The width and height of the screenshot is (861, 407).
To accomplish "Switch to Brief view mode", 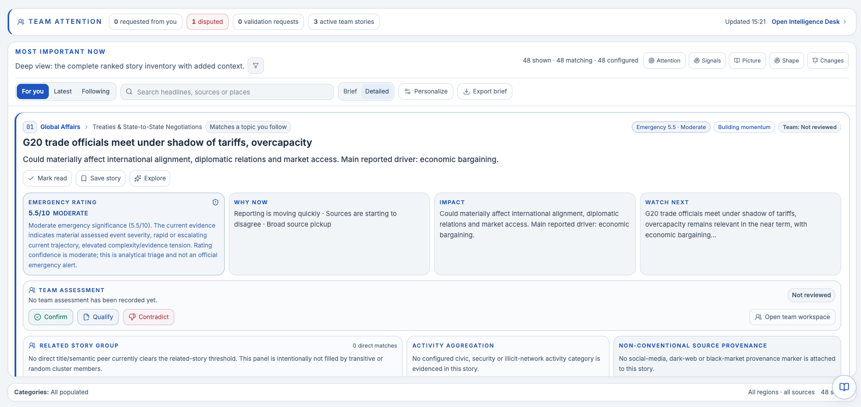I will tap(350, 91).
